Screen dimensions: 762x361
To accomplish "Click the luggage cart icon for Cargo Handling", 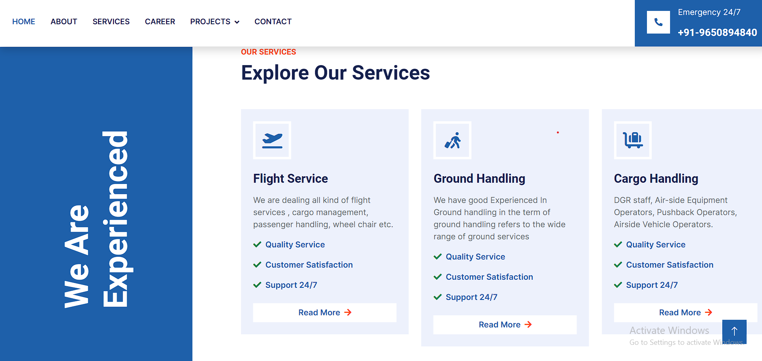I will [633, 140].
